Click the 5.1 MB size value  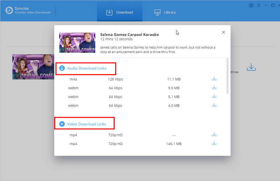174,97
